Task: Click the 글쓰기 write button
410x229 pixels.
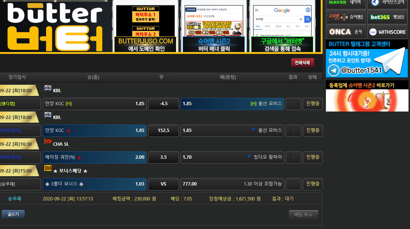Action: click(x=13, y=214)
